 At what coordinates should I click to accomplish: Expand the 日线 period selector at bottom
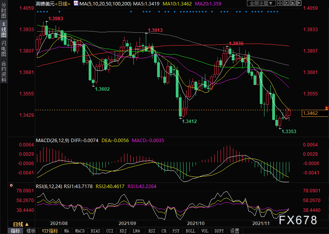click(x=21, y=224)
